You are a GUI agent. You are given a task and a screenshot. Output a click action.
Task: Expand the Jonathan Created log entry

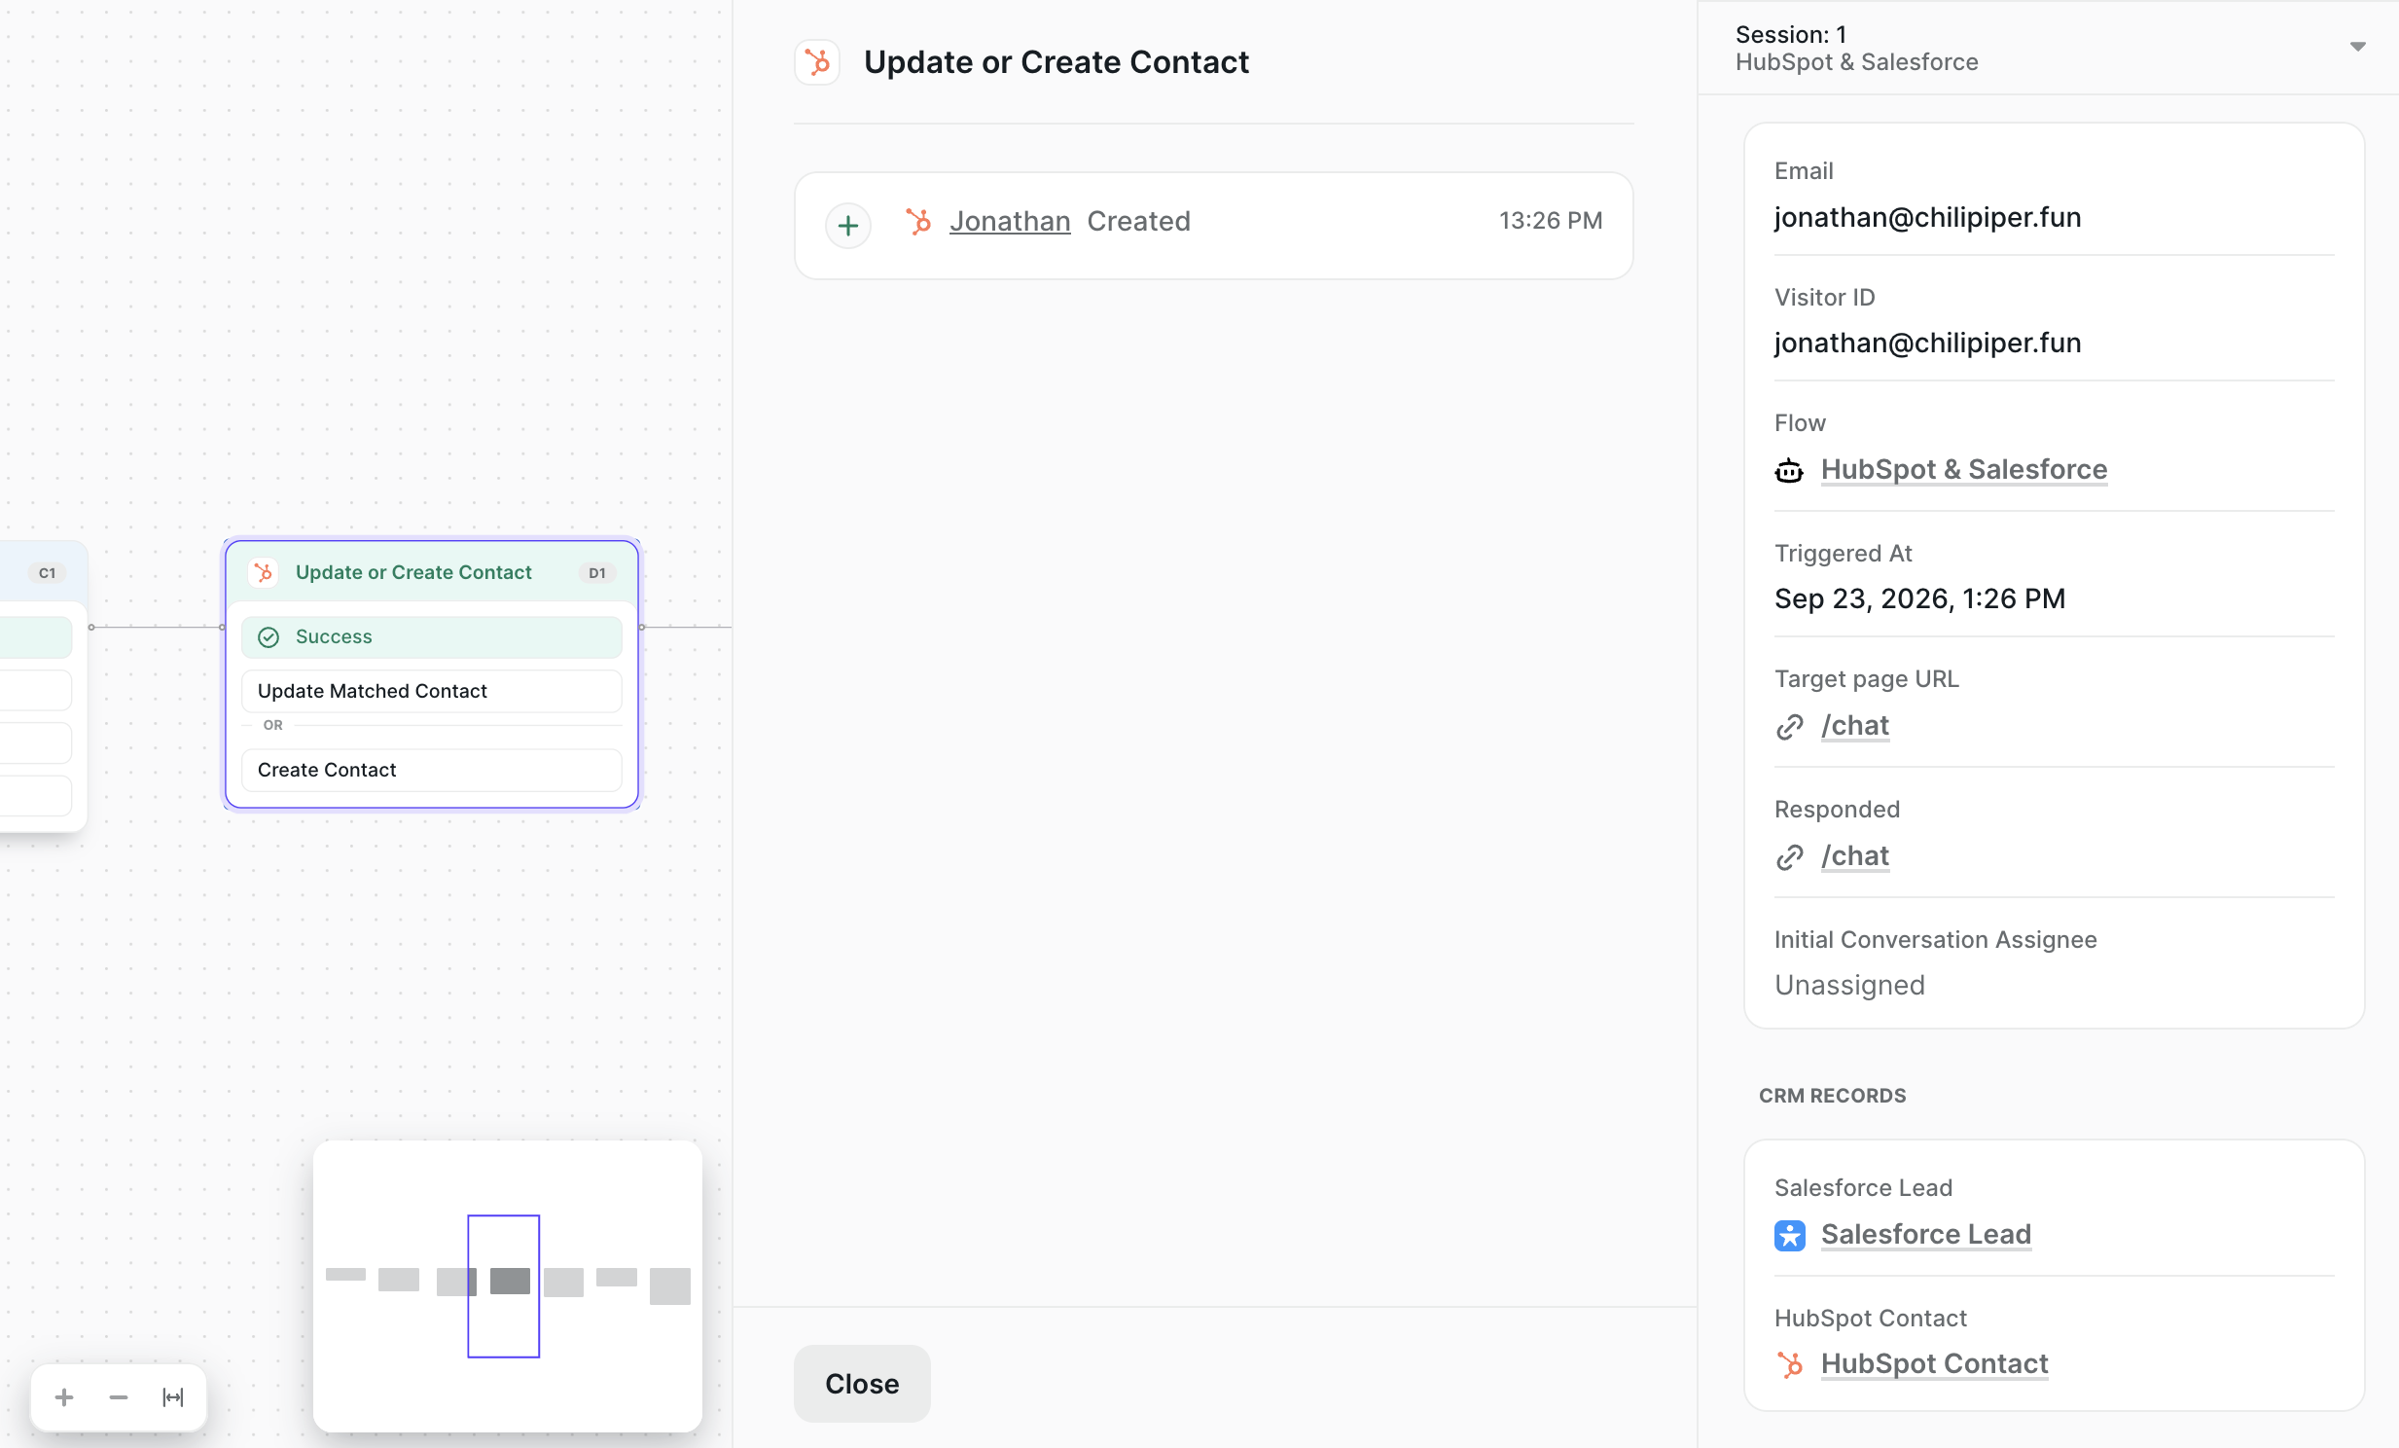[x=848, y=225]
